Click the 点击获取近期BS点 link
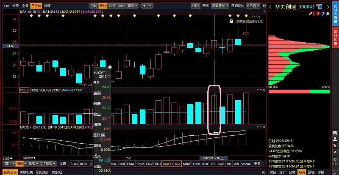The height and width of the screenshot is (175, 339). click(249, 21)
